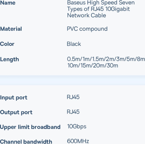Click the Length label
Viewport: 145px width, 144px height.
coord(9,60)
